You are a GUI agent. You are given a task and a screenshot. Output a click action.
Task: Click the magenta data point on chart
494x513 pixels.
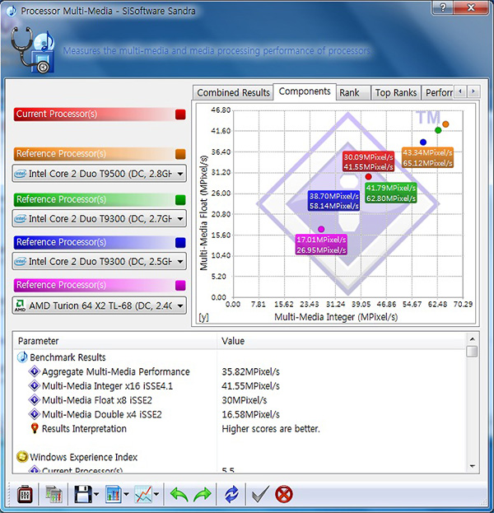(x=321, y=229)
